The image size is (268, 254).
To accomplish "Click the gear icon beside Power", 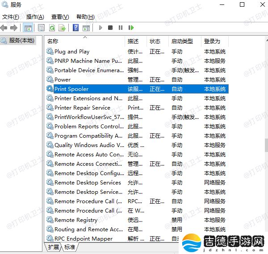I will 50,79.
